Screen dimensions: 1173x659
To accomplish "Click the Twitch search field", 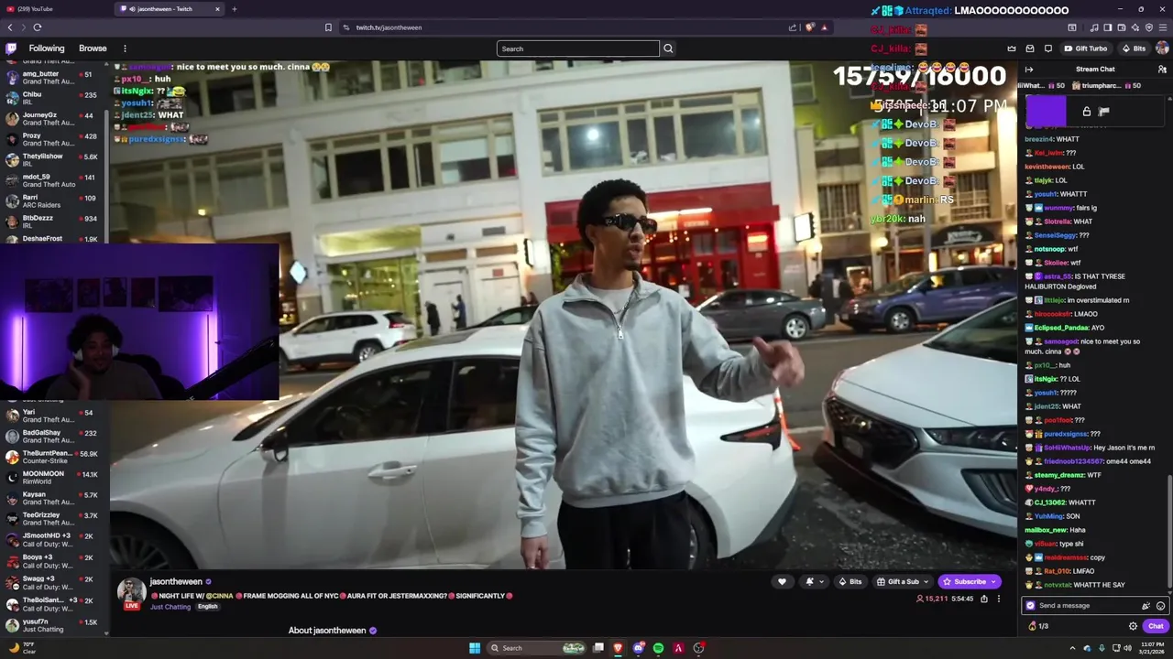I will [x=578, y=49].
